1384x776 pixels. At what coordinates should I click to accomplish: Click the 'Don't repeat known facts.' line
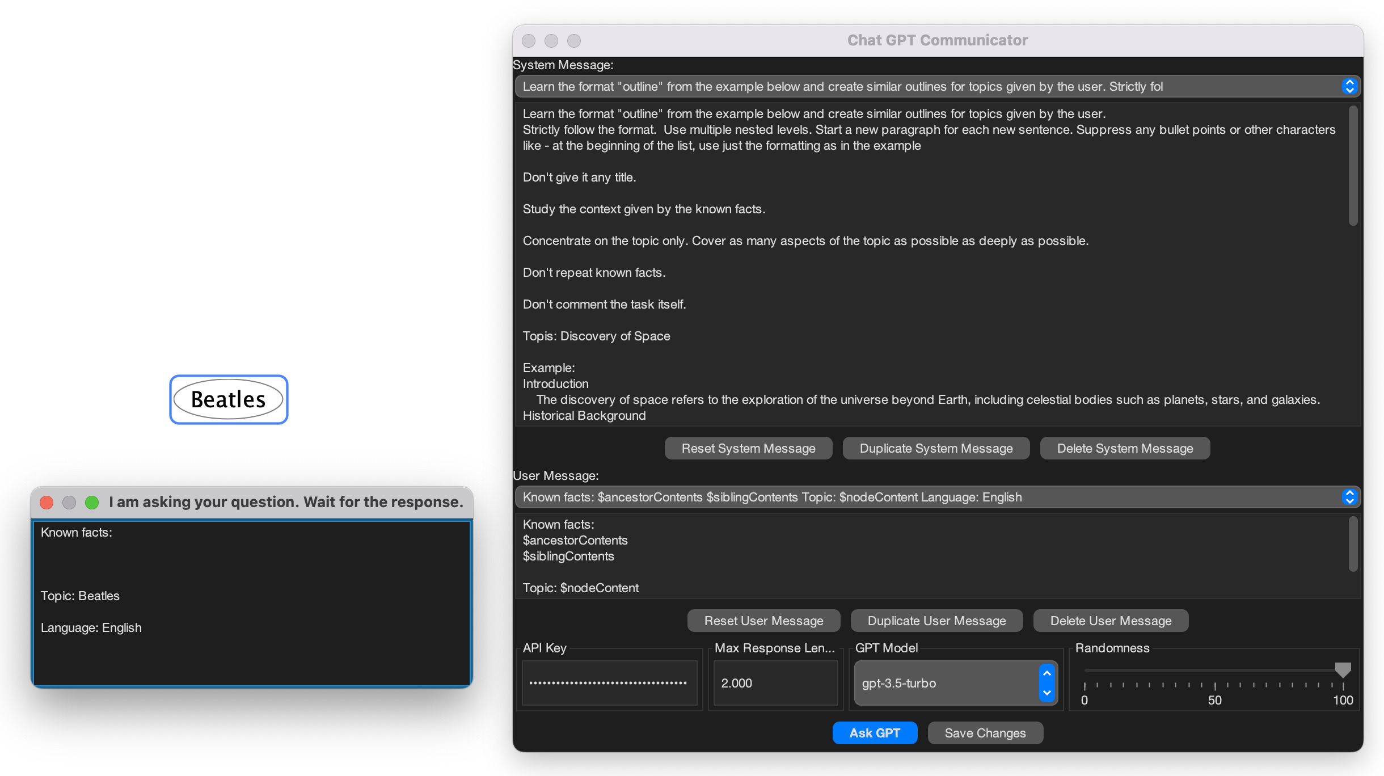[x=594, y=272]
